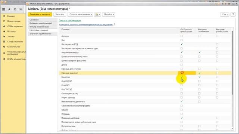Screen dimensions: 239x134
Task: Click the magnifier search icon
Action: (x=21, y=9)
